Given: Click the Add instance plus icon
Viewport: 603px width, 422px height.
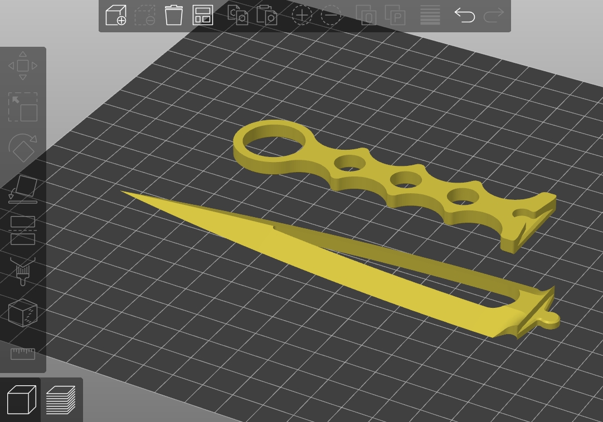Looking at the screenshot, I should click(302, 16).
